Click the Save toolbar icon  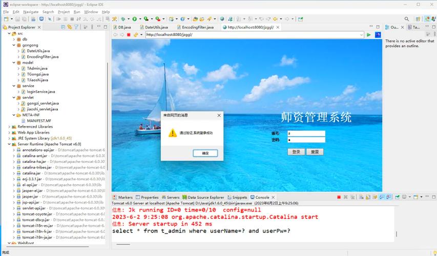tap(17, 19)
